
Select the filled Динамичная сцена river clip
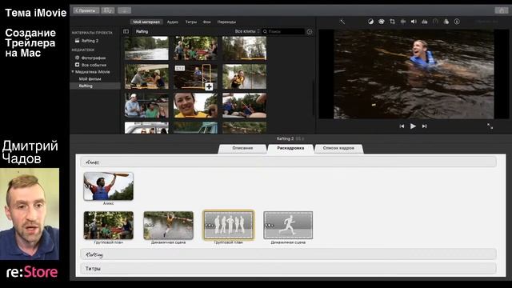tap(168, 226)
